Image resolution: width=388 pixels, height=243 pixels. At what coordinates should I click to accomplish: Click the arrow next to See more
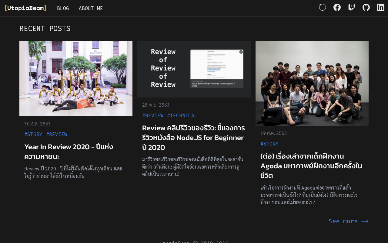point(365,221)
